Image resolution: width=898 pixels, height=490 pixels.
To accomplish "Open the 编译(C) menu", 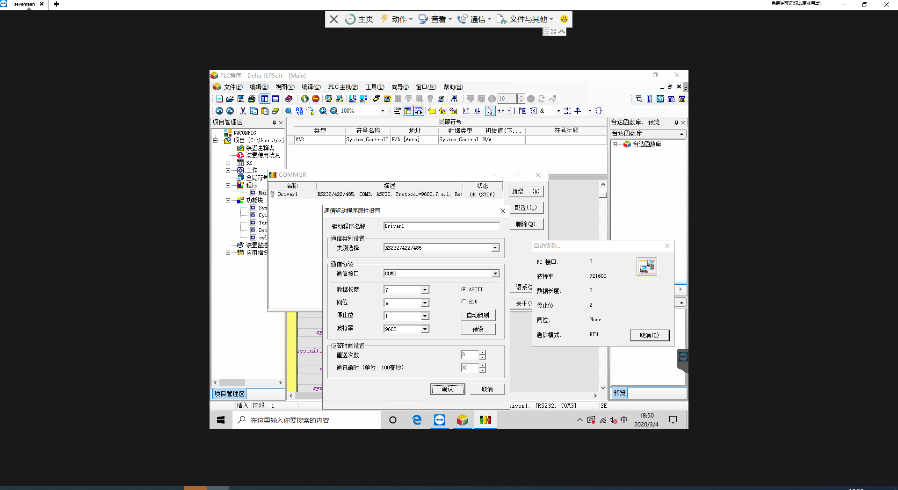I will (x=311, y=87).
